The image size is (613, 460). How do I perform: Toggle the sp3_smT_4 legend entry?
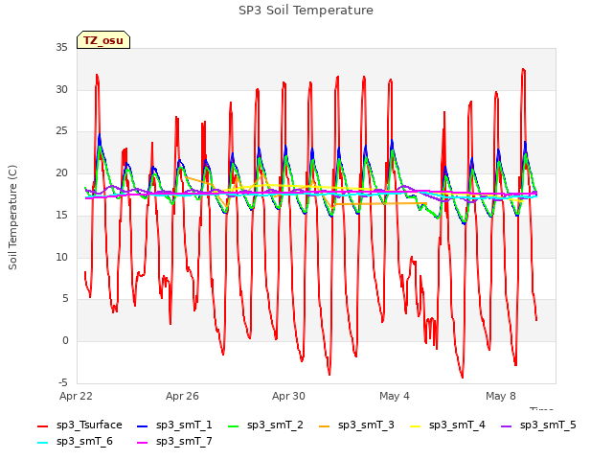pos(447,425)
